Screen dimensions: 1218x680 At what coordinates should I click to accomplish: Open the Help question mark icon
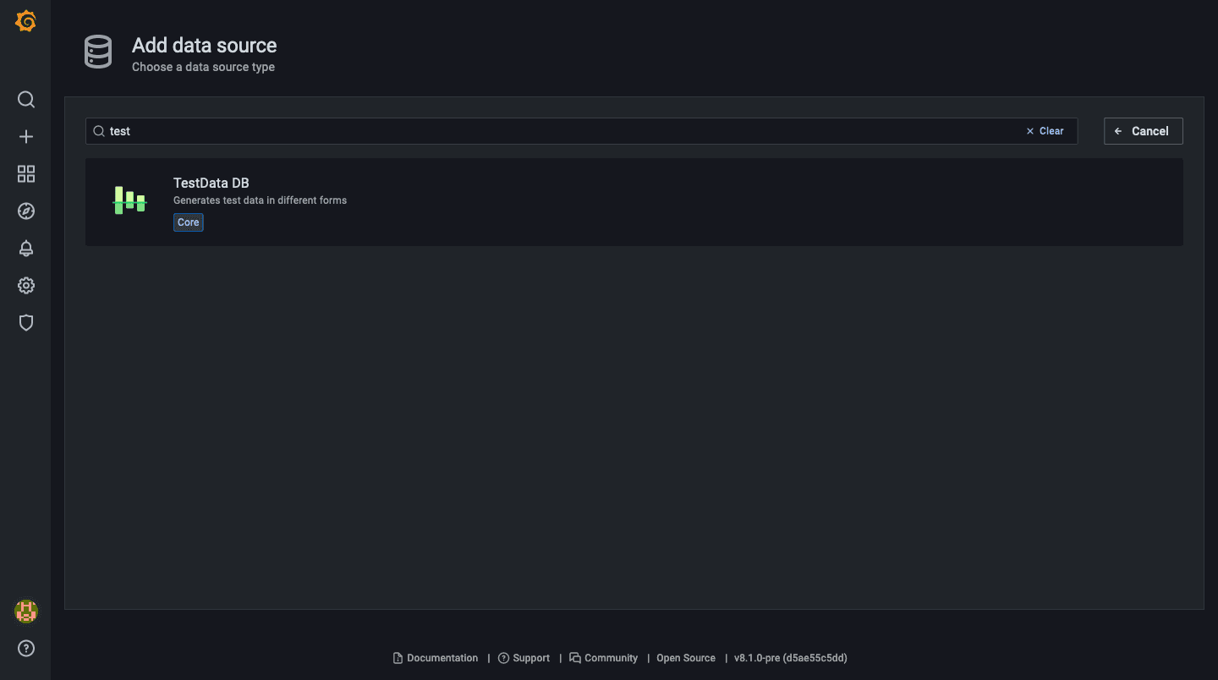[26, 649]
